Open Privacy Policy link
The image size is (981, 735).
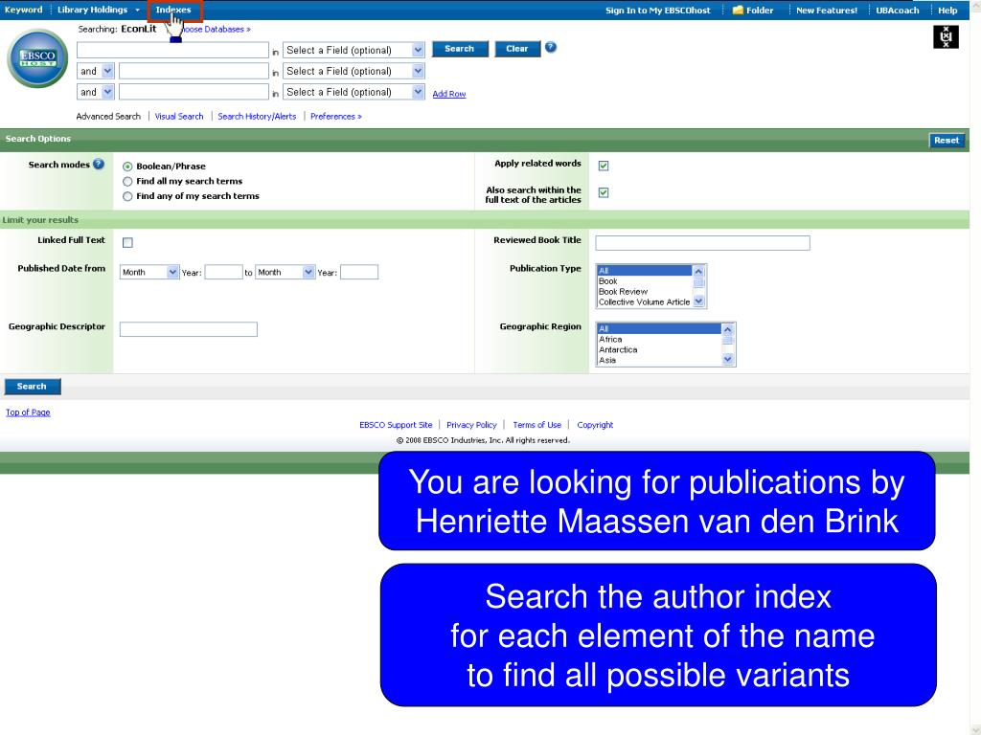[x=471, y=425]
